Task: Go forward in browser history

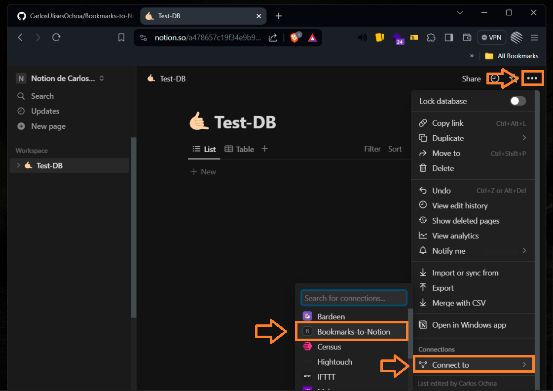Action: 38,38
